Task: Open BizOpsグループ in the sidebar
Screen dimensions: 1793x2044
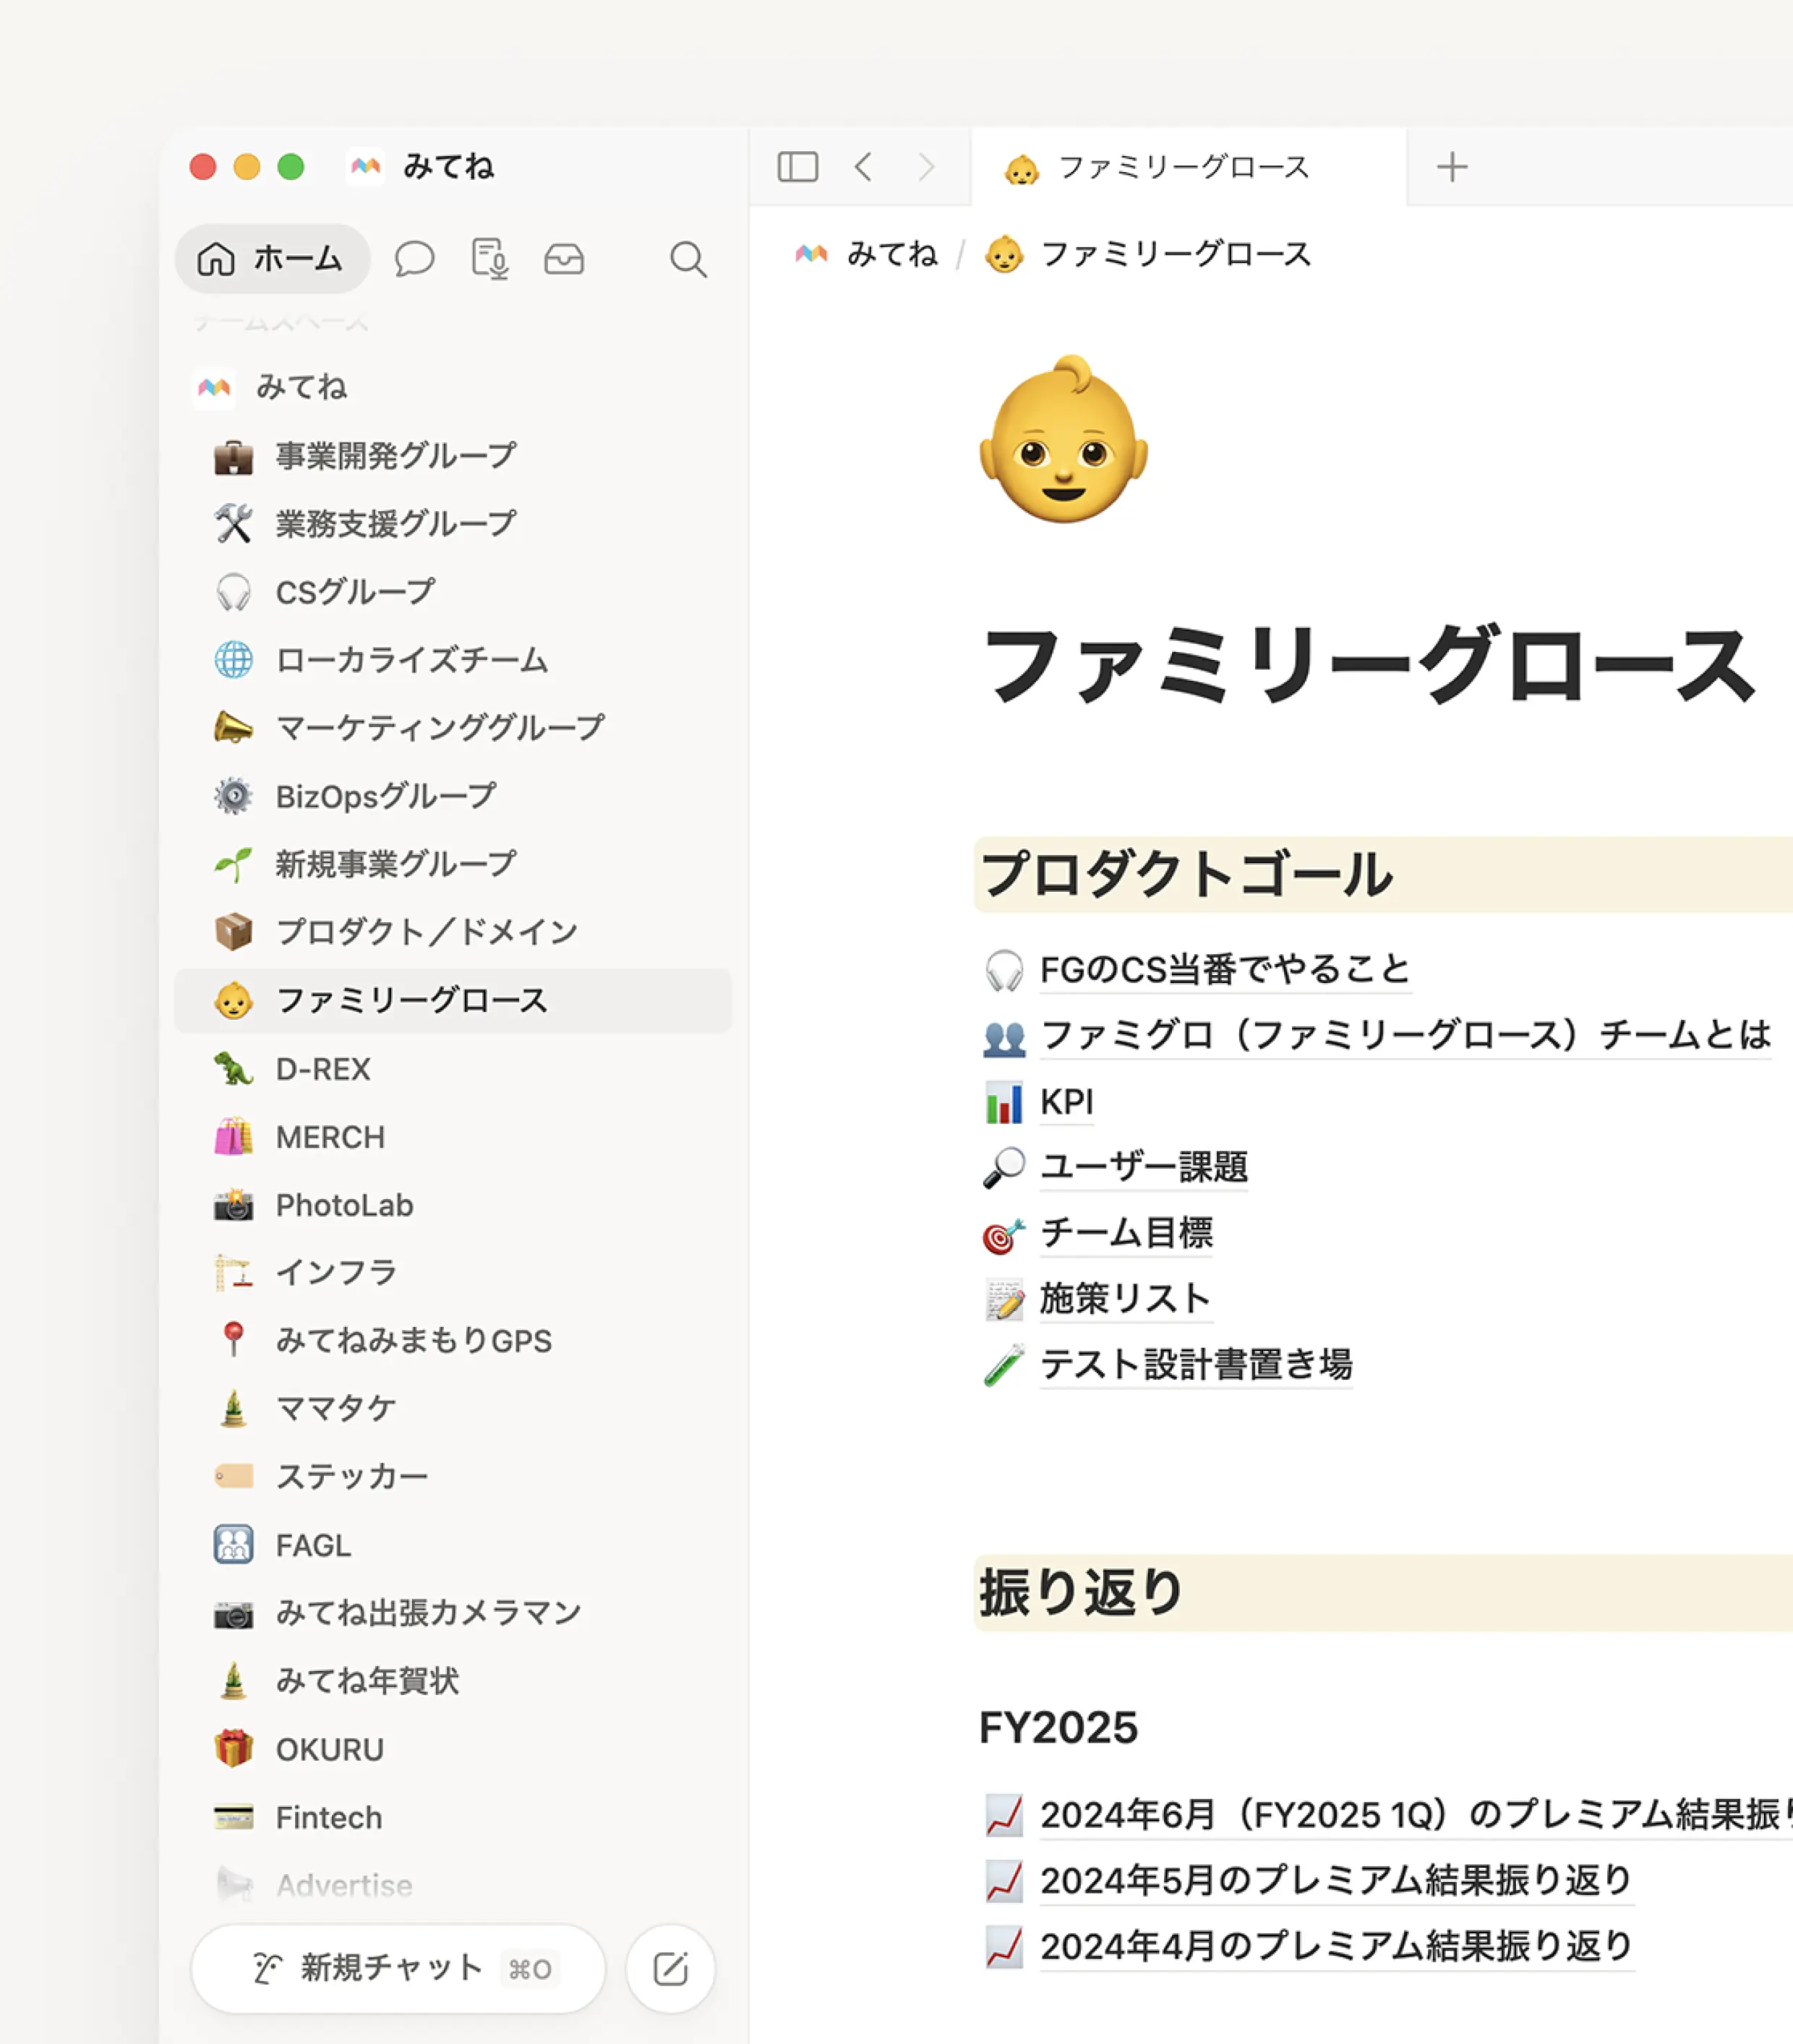Action: click(x=453, y=796)
